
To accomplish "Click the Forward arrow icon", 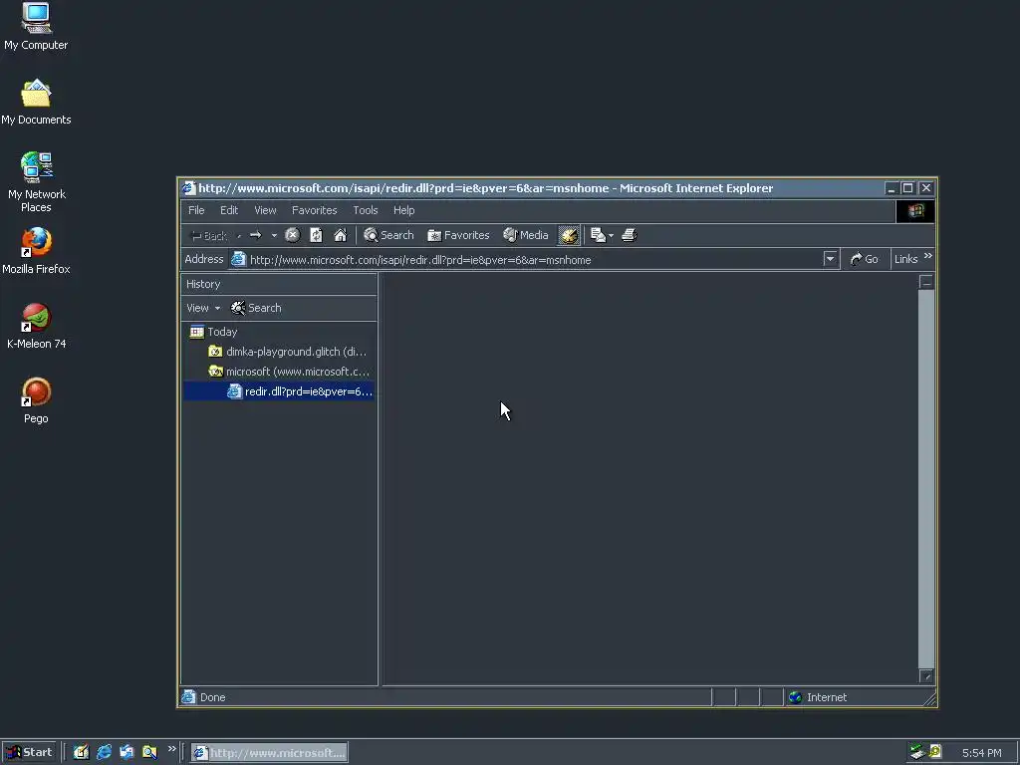I will coord(256,235).
